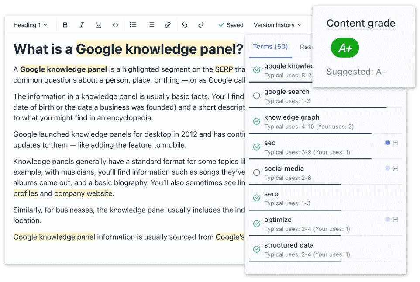Click the Saved status indicator
The height and width of the screenshot is (282, 420).
point(231,25)
